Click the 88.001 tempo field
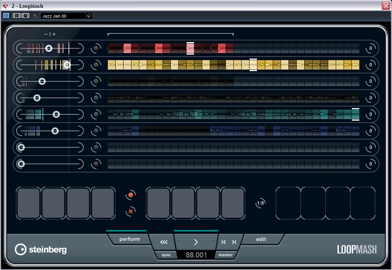This screenshot has width=392, height=270. (196, 255)
